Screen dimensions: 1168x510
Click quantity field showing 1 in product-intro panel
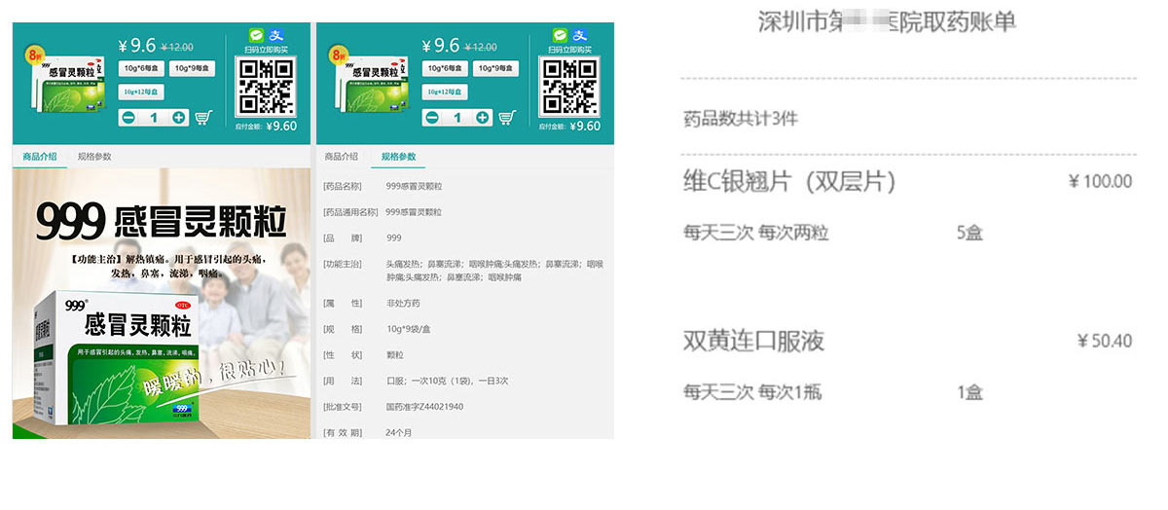pos(153,118)
